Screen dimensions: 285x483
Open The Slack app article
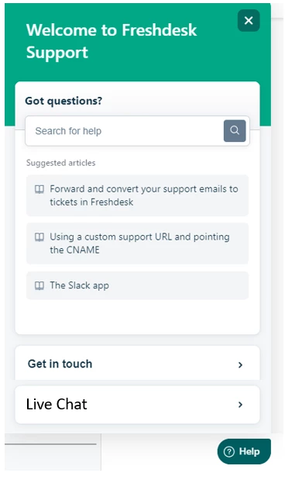pos(137,285)
